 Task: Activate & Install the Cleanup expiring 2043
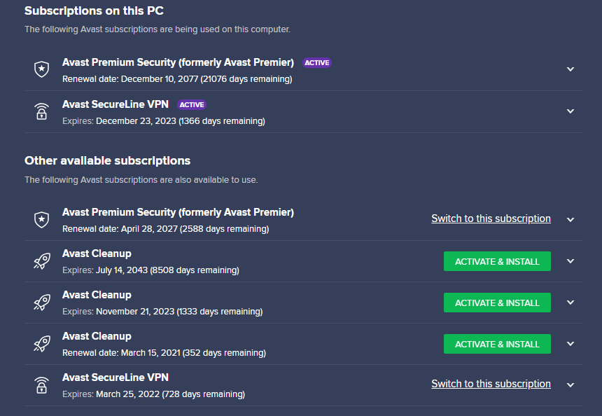[497, 261]
